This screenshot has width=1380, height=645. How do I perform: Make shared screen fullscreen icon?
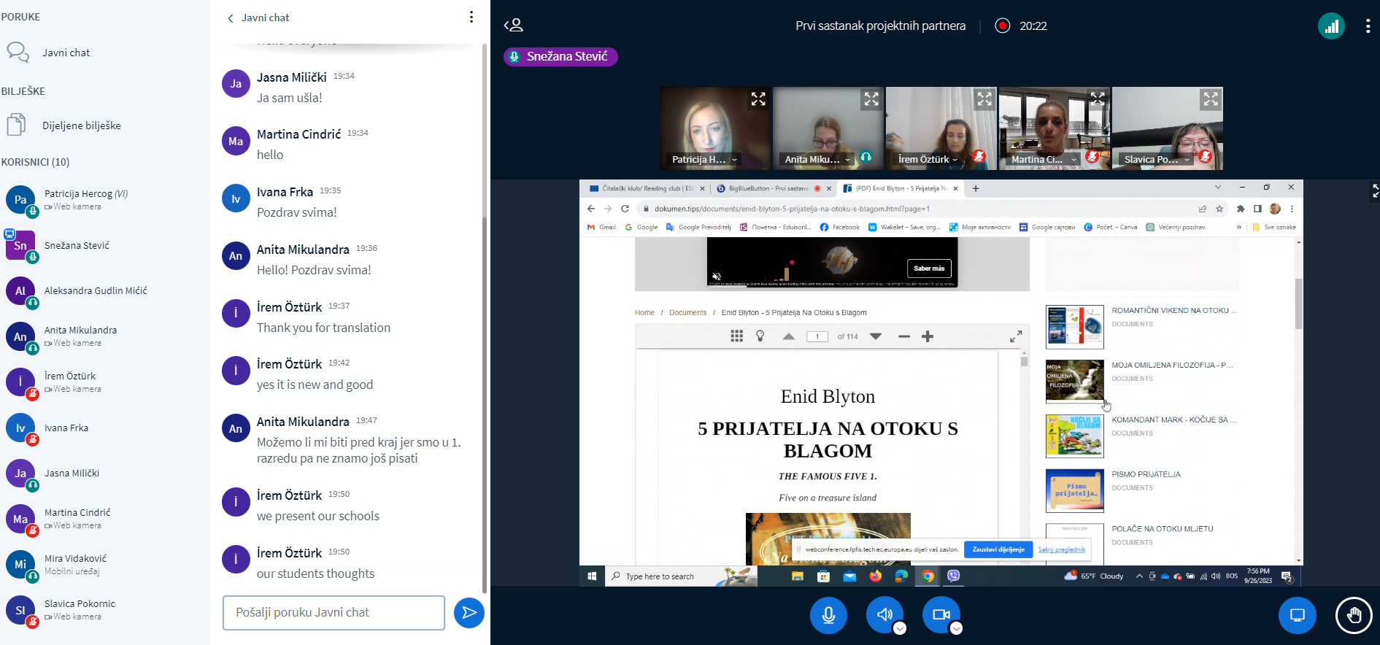point(1374,191)
